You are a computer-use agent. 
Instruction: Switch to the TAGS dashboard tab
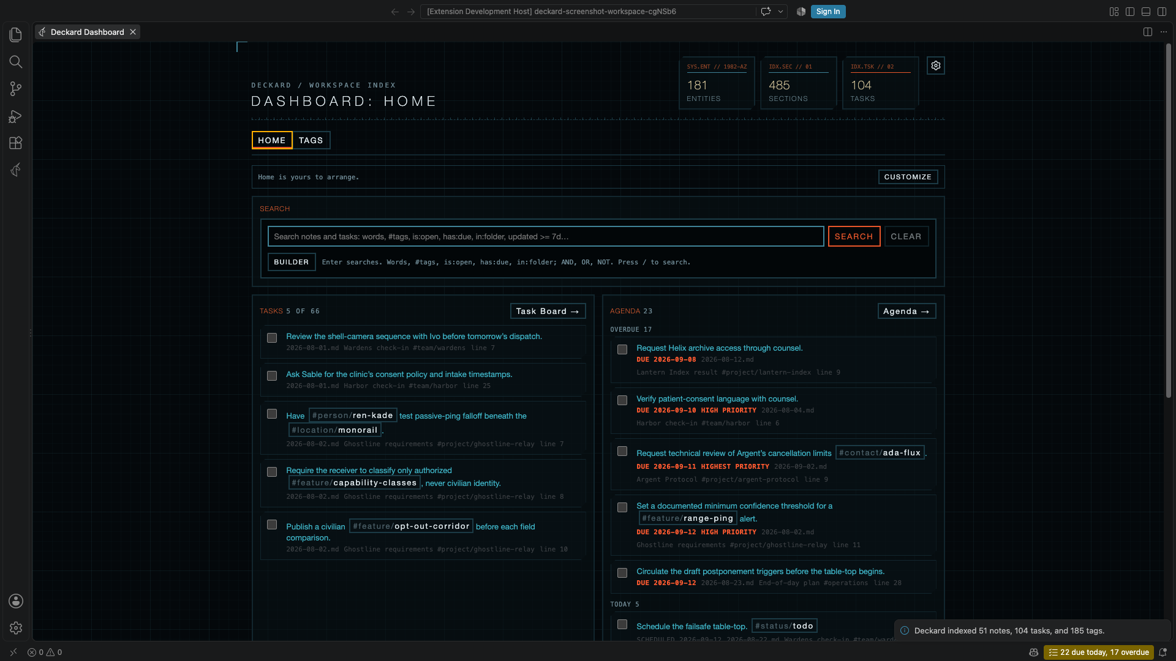pos(311,140)
